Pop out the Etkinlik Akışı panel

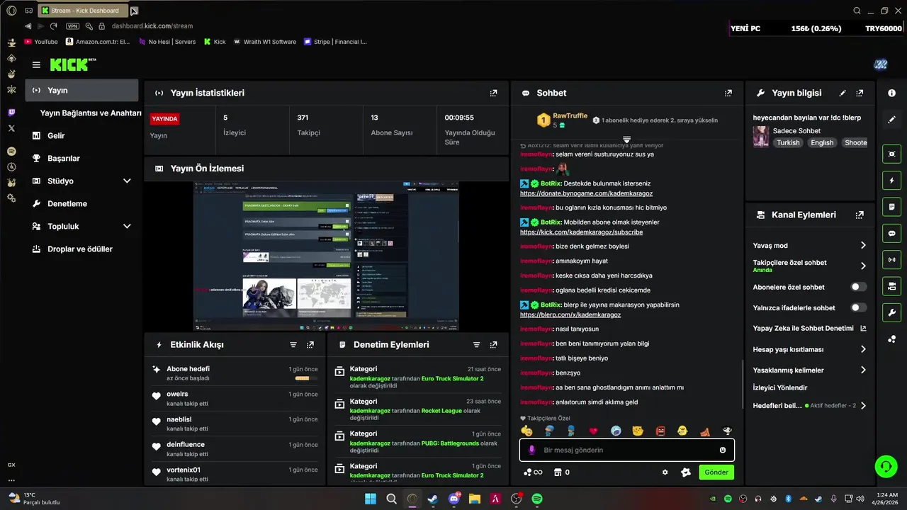tap(310, 345)
